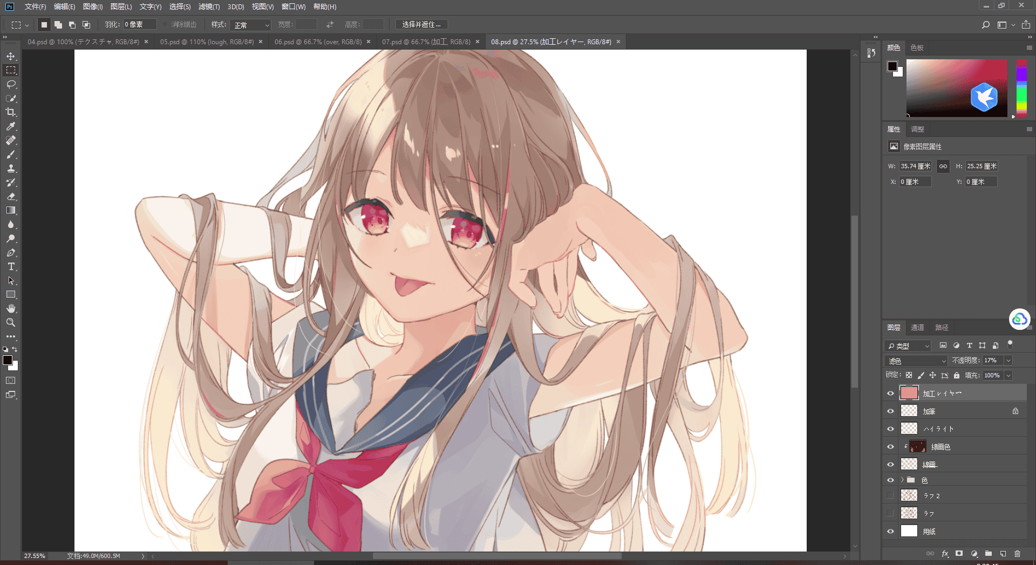Delete layer using trash icon
This screenshot has height=565, width=1036.
point(1018,554)
